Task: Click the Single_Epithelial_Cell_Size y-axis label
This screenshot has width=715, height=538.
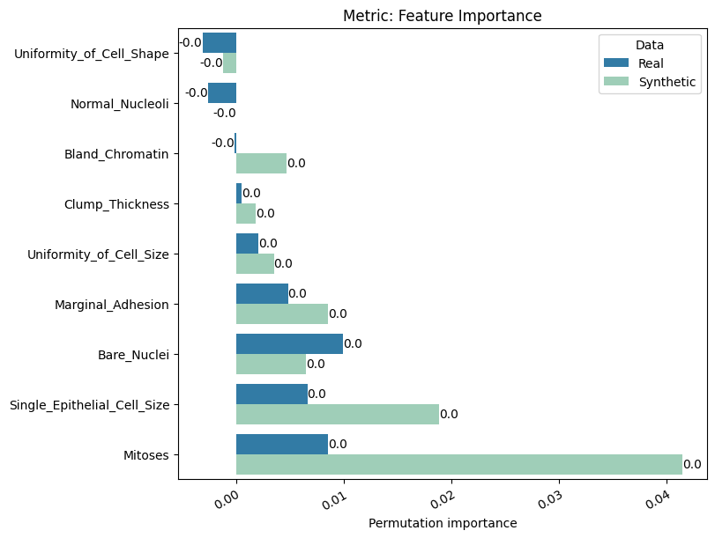Action: [x=89, y=405]
